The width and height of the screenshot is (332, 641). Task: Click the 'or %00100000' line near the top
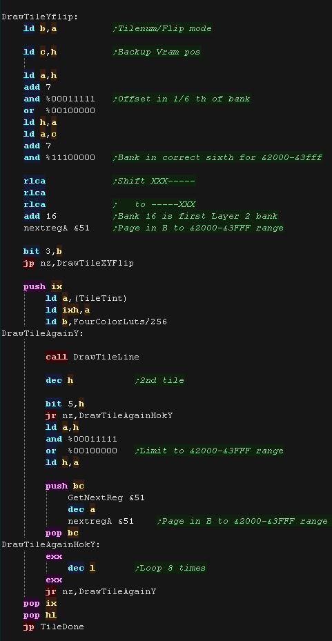[x=59, y=111]
